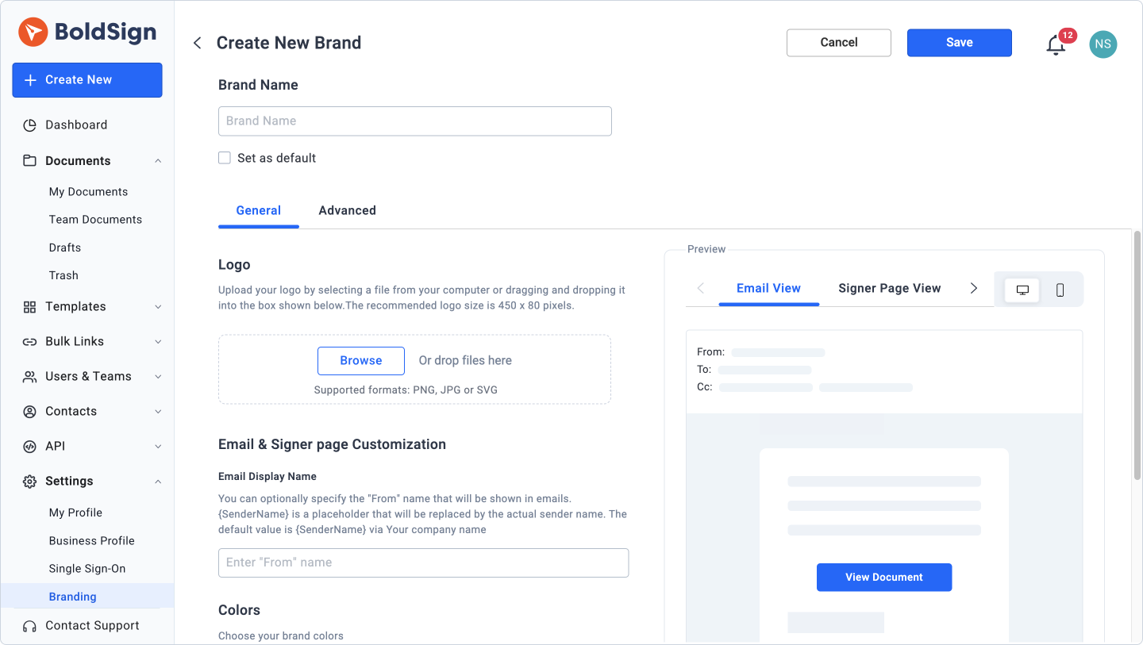Open the Signer Page View tab
This screenshot has width=1143, height=645.
889,288
